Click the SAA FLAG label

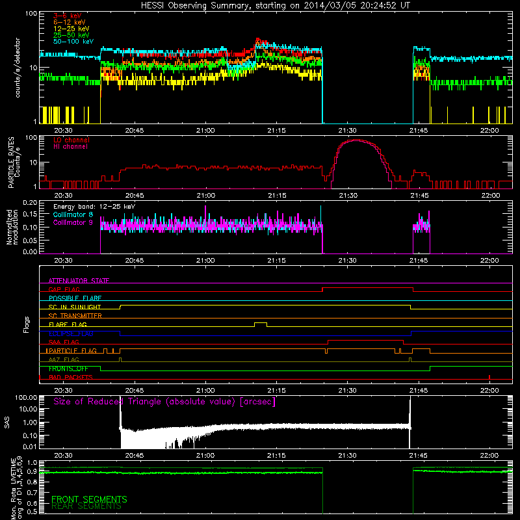(x=64, y=342)
